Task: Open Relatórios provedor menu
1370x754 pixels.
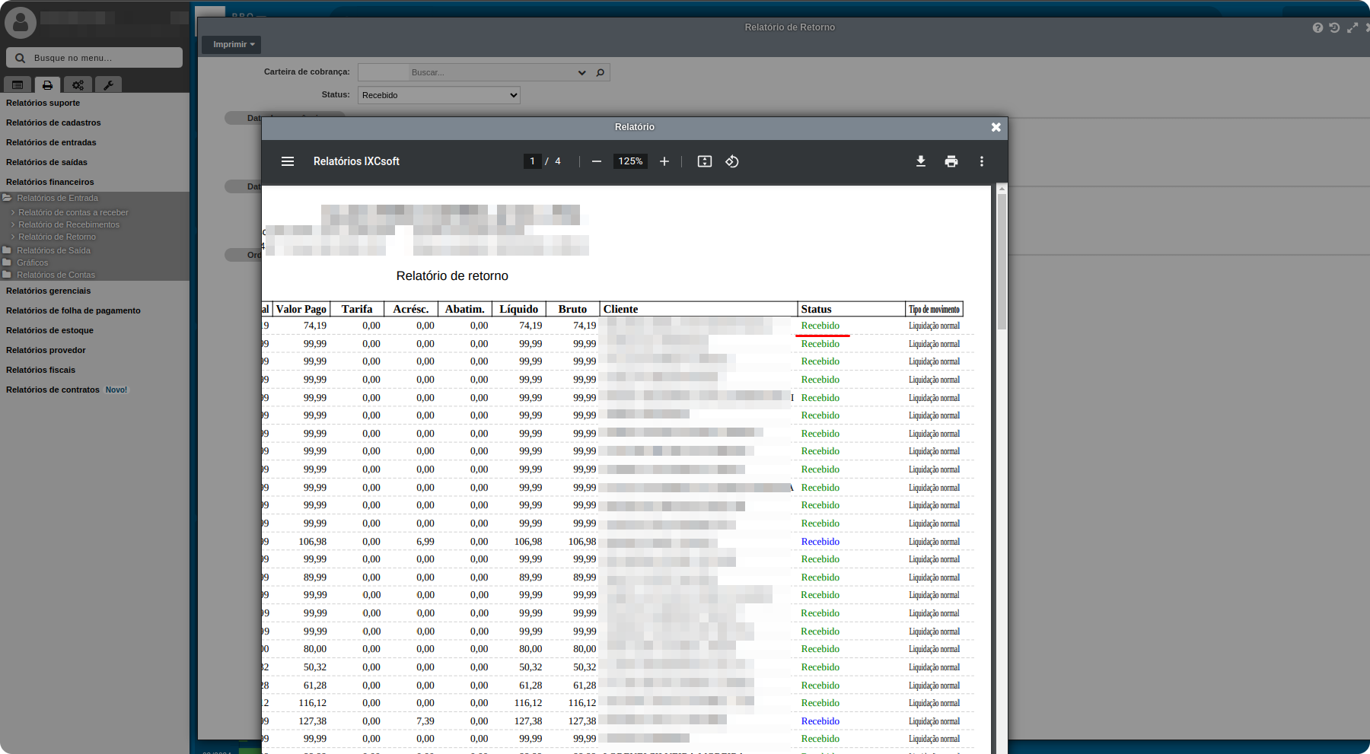Action: click(x=46, y=350)
